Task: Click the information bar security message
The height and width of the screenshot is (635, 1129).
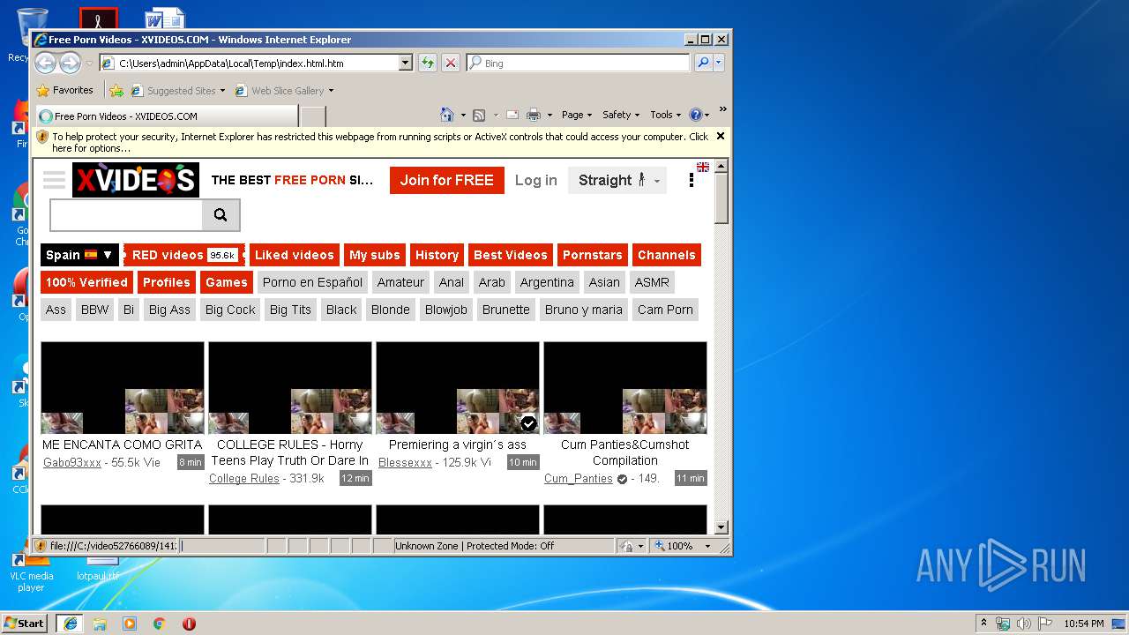Action: click(380, 142)
